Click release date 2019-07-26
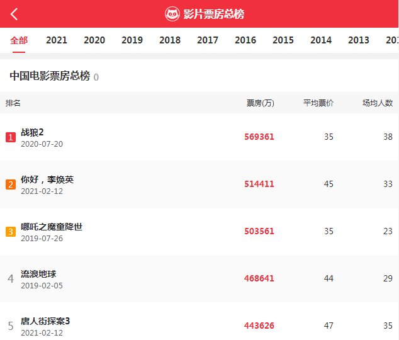Image resolution: width=399 pixels, height=340 pixels. 42,239
